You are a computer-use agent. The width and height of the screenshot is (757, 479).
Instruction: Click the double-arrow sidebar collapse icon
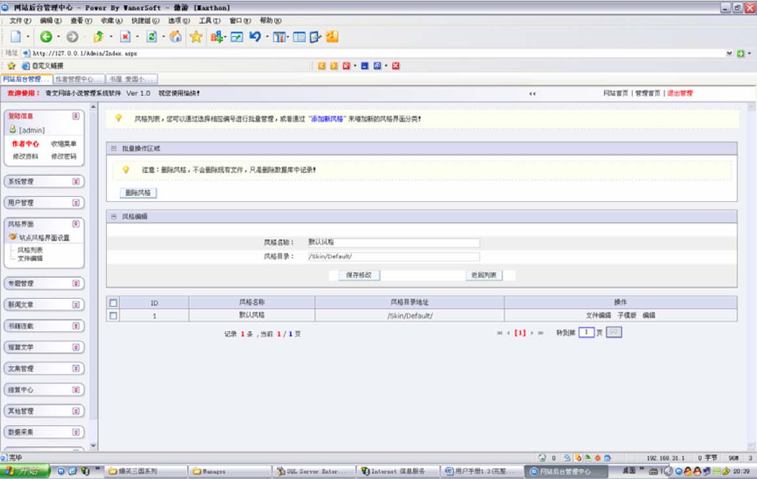coord(532,94)
